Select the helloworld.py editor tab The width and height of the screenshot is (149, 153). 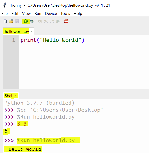point(17,32)
